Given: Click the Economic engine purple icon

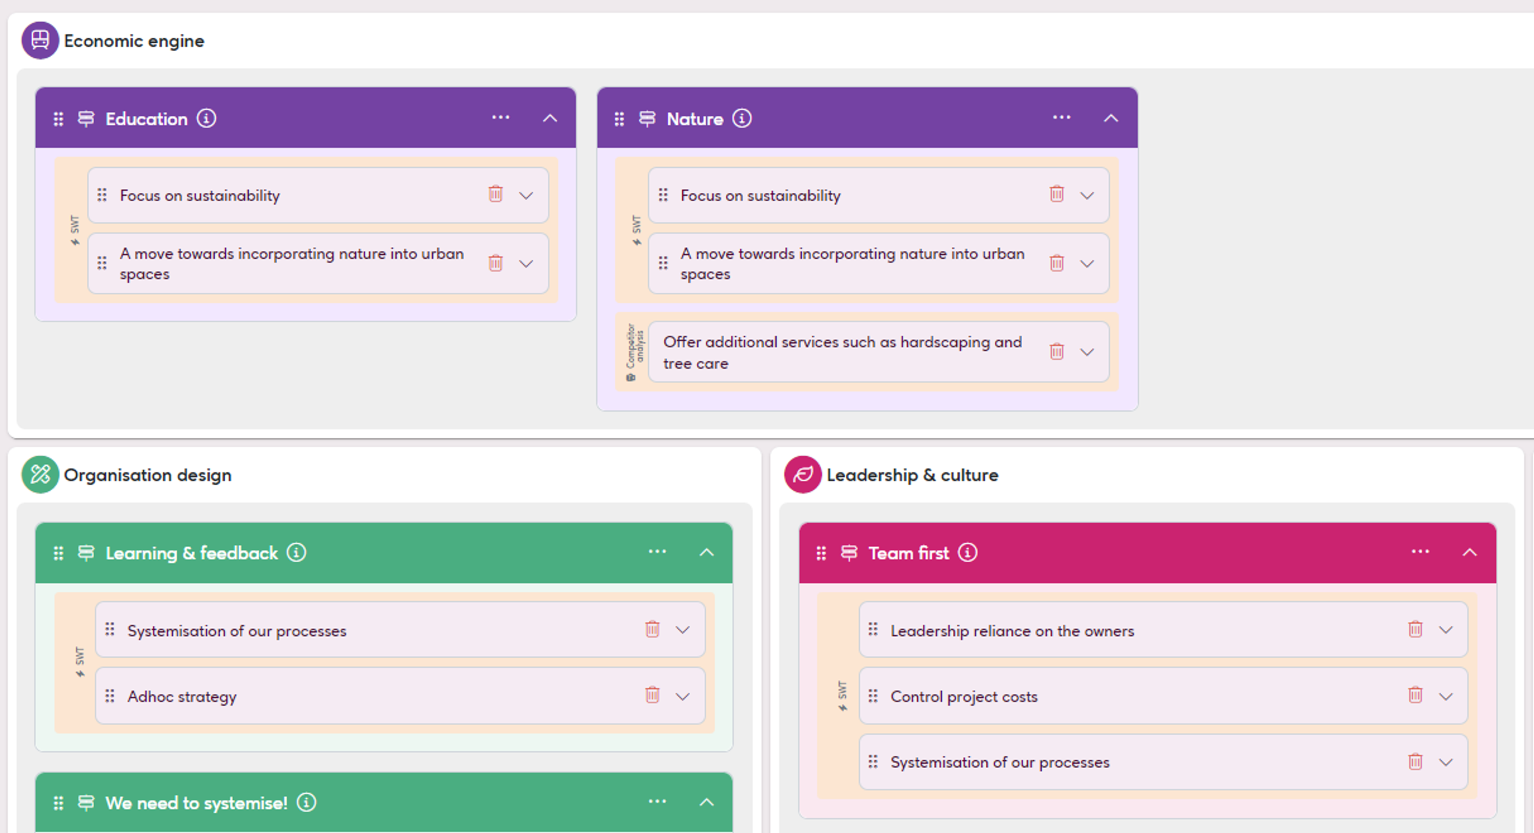Looking at the screenshot, I should pyautogui.click(x=40, y=40).
